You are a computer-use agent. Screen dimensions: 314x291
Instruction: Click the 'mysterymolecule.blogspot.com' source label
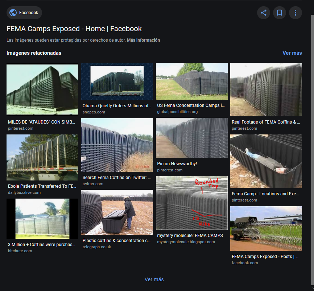186,242
